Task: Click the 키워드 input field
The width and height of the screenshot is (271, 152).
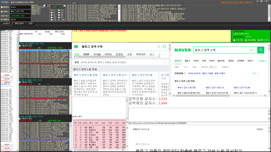Action: click(x=20, y=11)
